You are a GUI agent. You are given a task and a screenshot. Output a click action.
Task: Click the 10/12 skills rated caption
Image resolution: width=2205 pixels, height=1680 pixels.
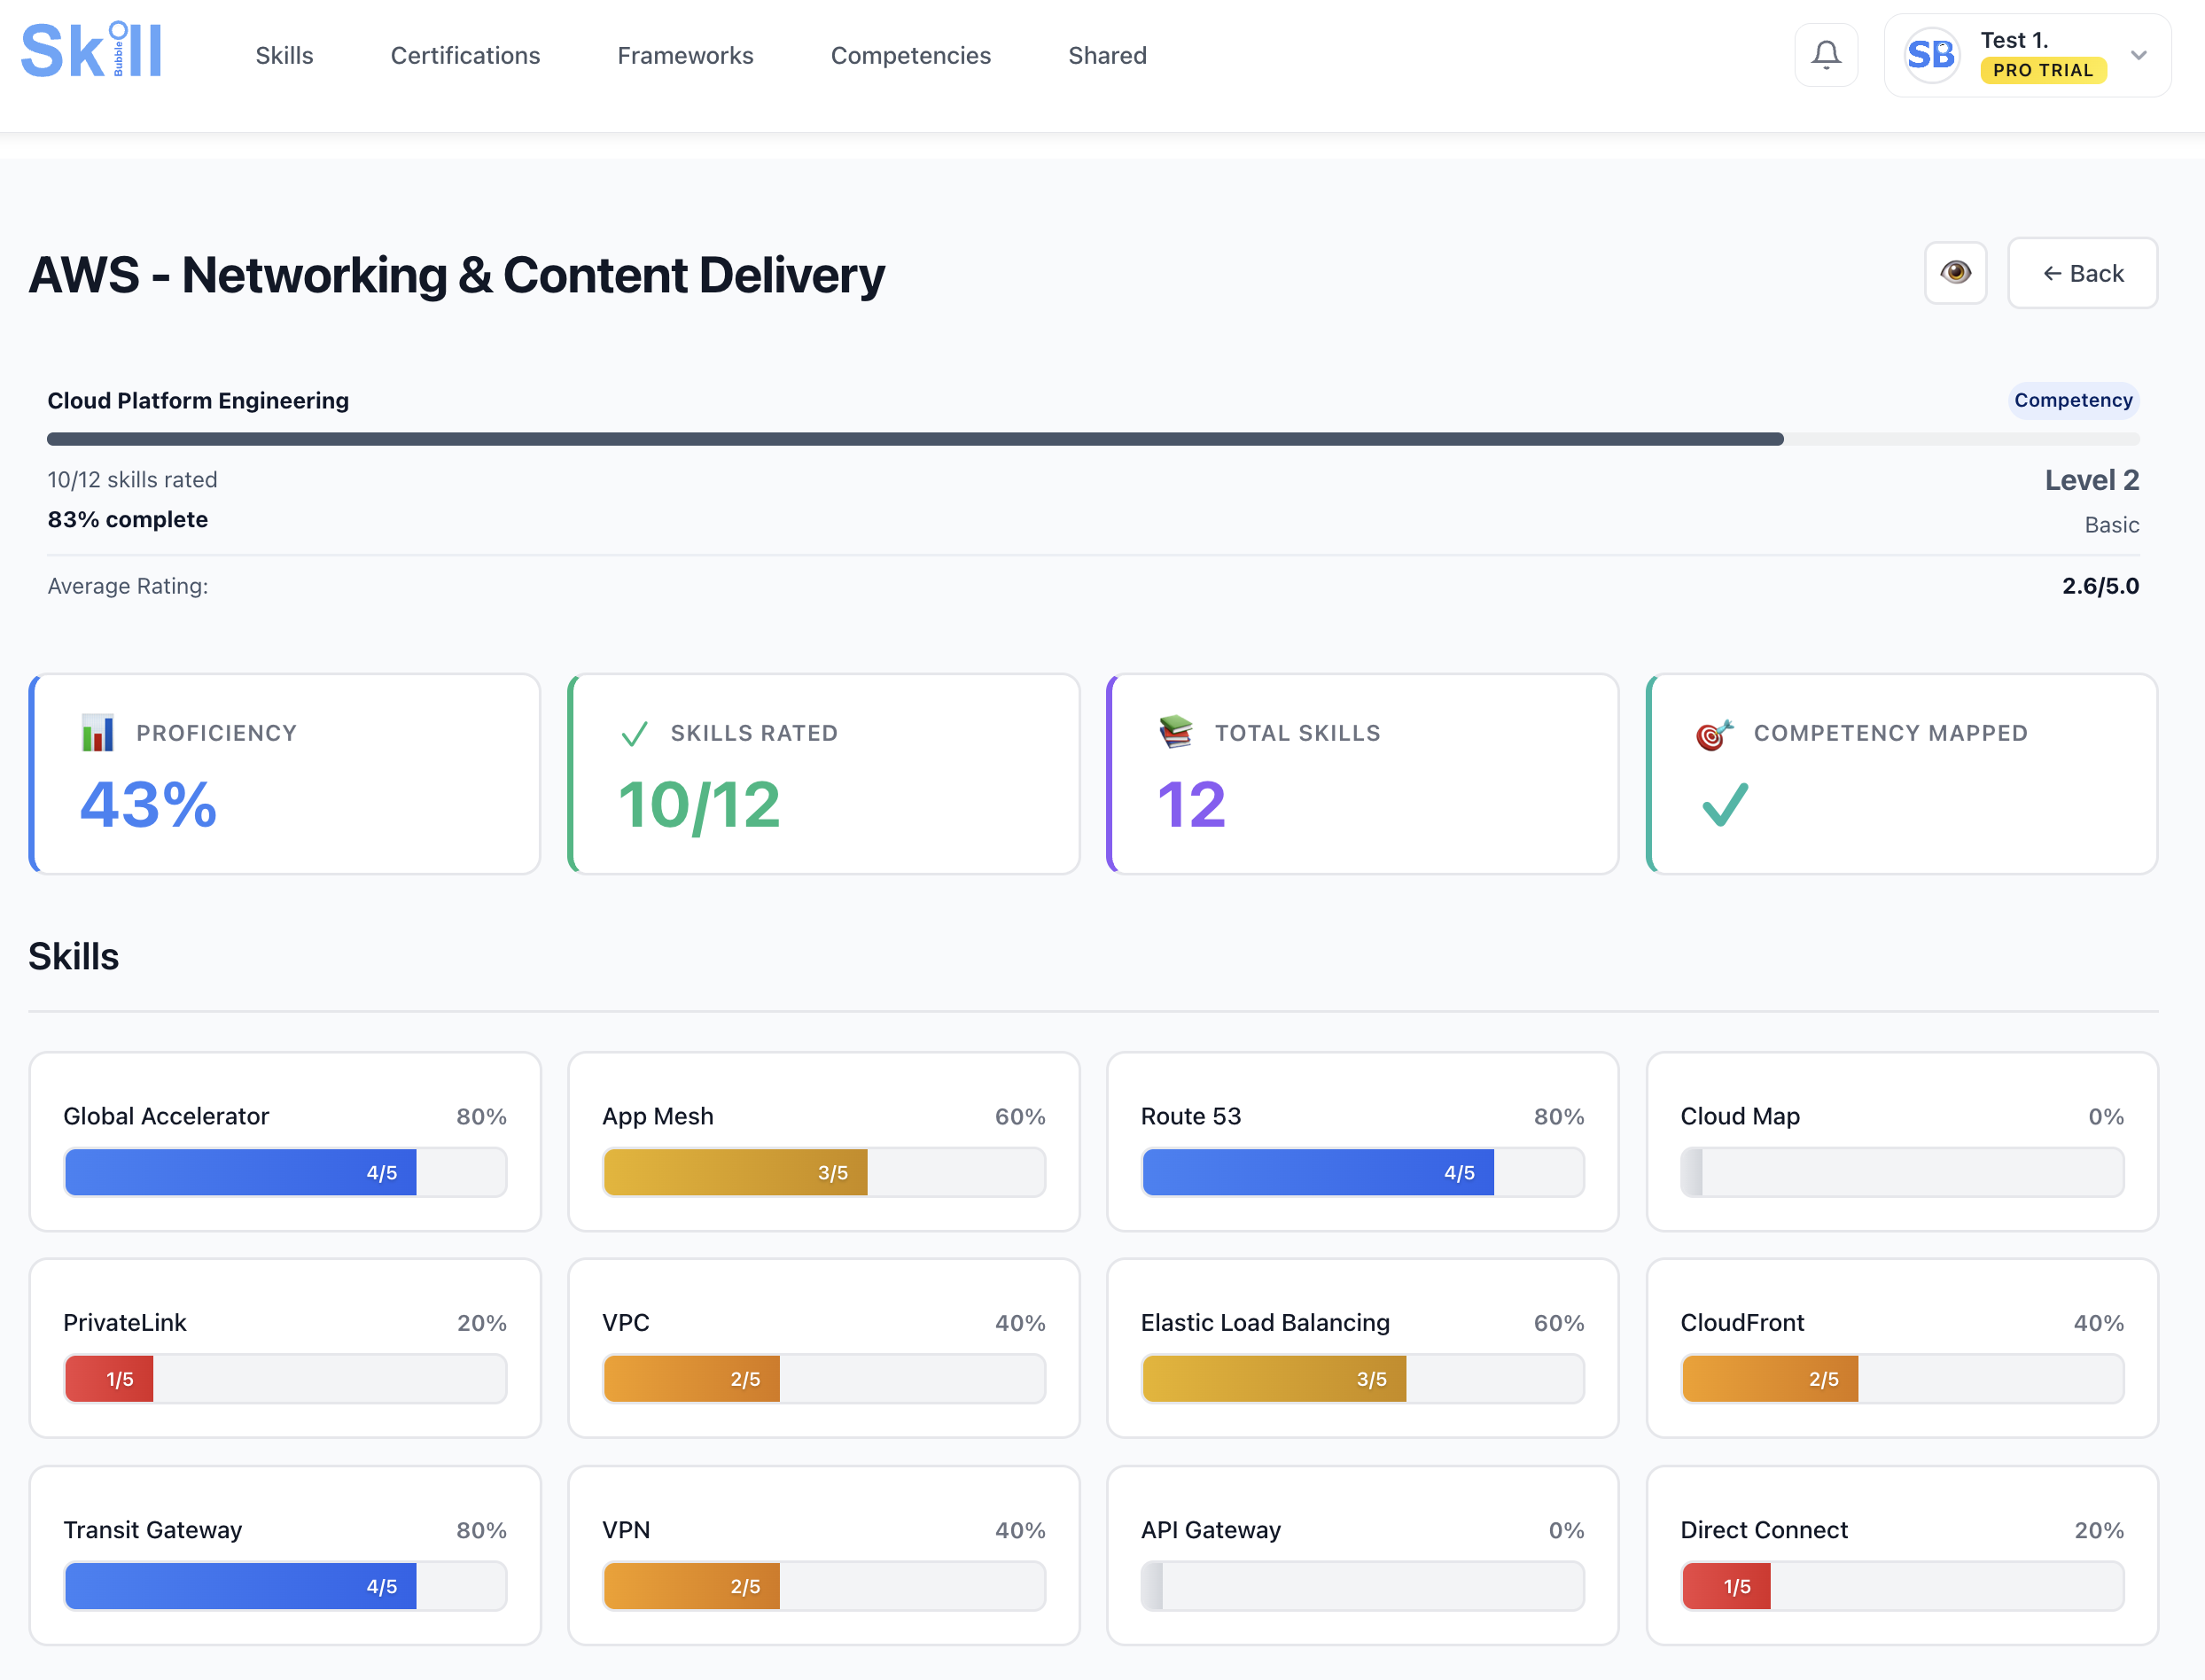point(132,479)
